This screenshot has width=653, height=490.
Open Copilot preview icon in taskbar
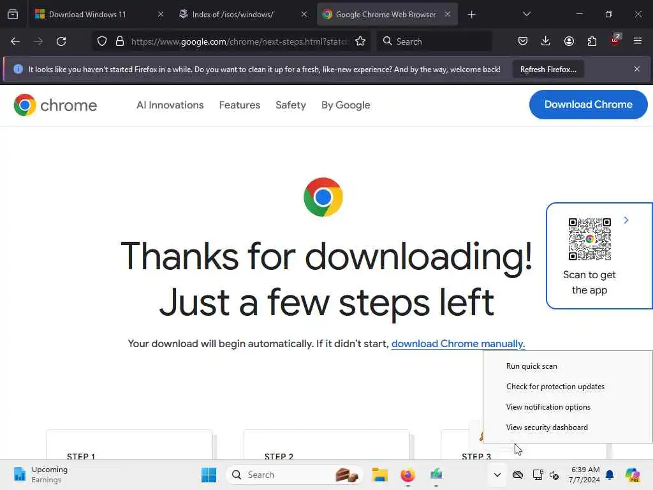[x=633, y=475]
